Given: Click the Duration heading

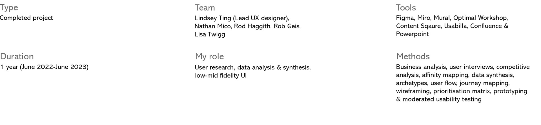Looking at the screenshot, I should click(x=17, y=56).
